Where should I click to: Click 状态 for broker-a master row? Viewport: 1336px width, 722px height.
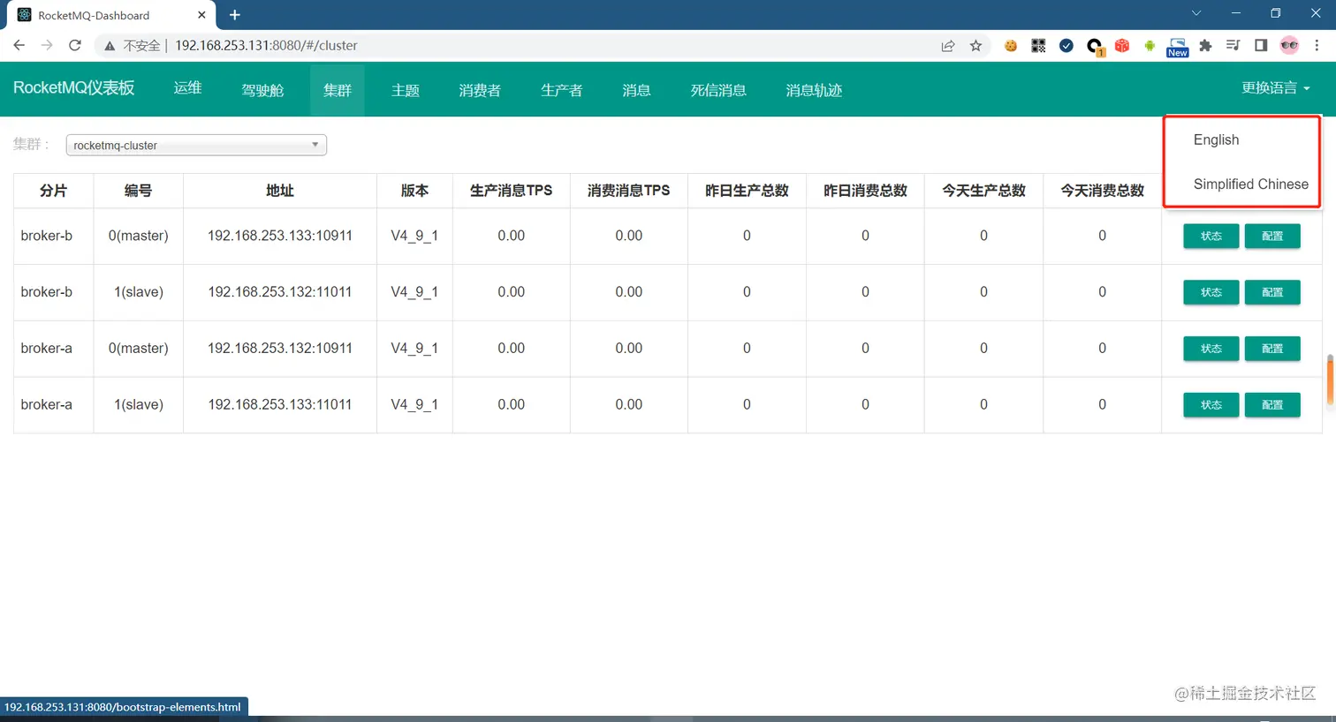pyautogui.click(x=1211, y=349)
